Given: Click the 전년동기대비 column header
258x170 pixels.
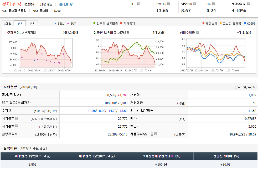Looking at the screenshot, I should coord(225,156).
